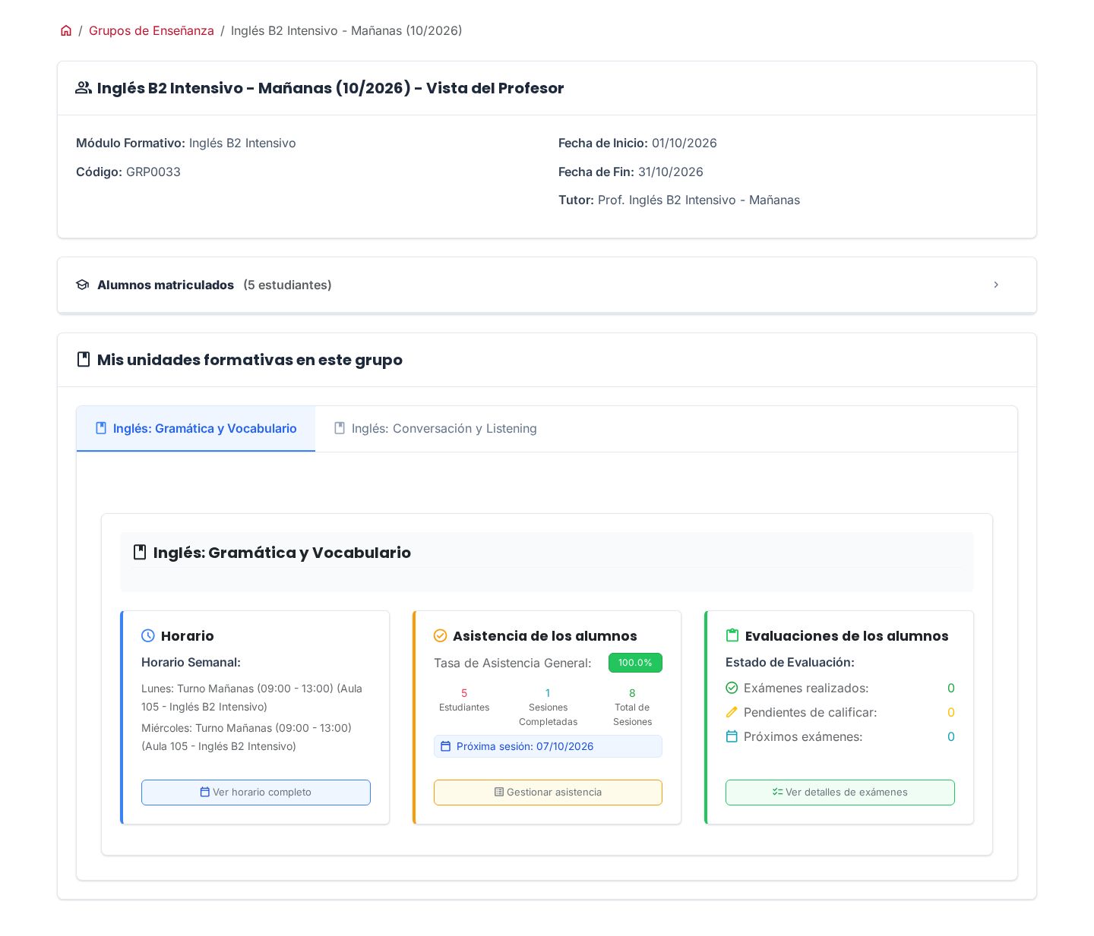Click the '1' Sesiones Completadas count
This screenshot has width=1094, height=936.
click(x=548, y=693)
